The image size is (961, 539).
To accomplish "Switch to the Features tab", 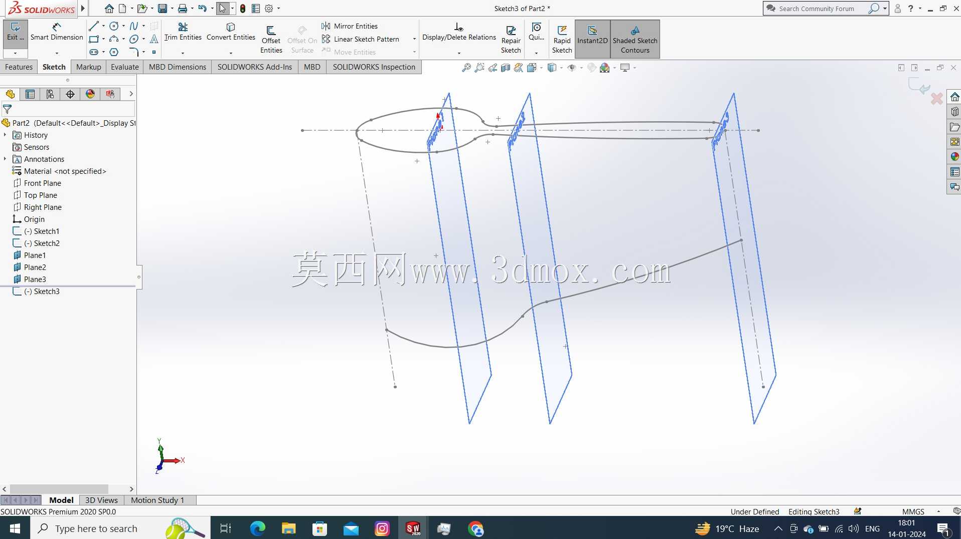I will pos(19,67).
